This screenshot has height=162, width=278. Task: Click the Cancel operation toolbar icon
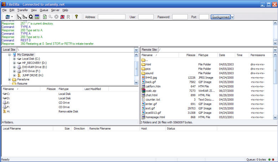[56, 17]
